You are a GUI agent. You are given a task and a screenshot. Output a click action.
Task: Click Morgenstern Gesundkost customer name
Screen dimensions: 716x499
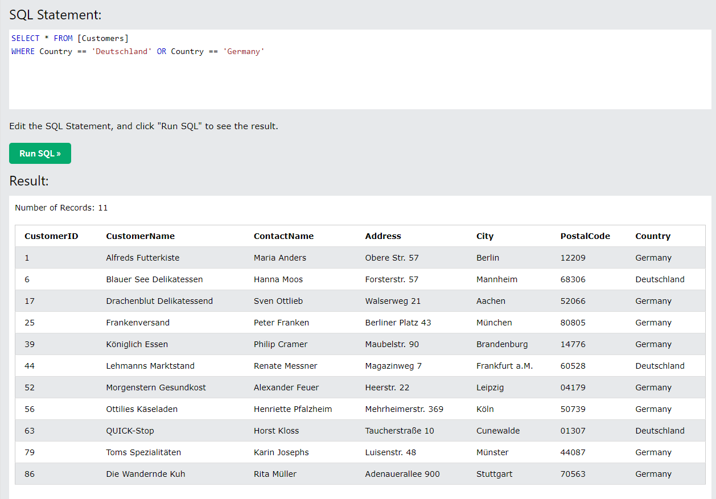(x=156, y=387)
